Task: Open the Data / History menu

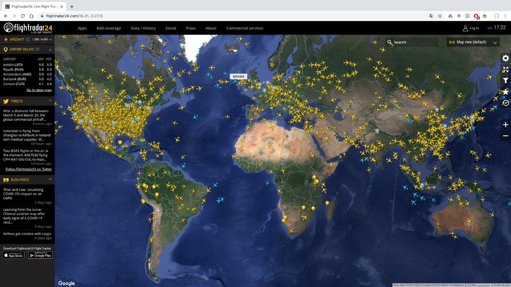Action: pyautogui.click(x=143, y=28)
